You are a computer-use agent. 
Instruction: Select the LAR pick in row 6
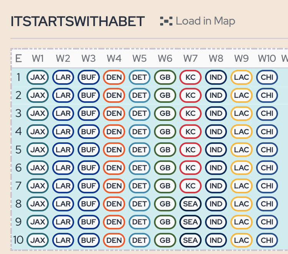tap(63, 168)
